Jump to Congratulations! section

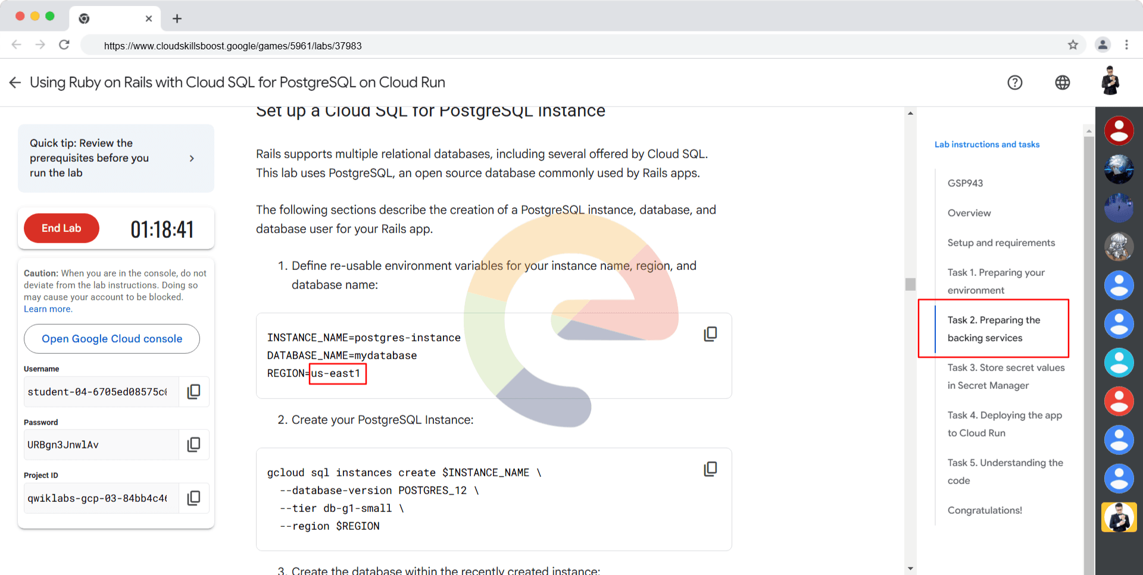[x=985, y=510]
